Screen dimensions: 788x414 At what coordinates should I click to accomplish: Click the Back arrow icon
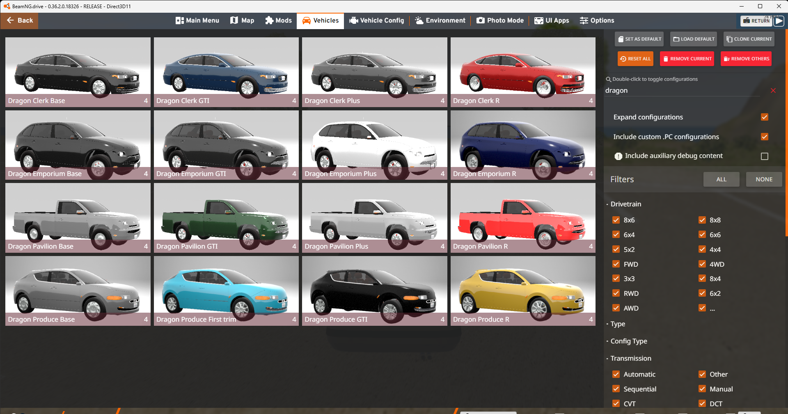point(10,20)
